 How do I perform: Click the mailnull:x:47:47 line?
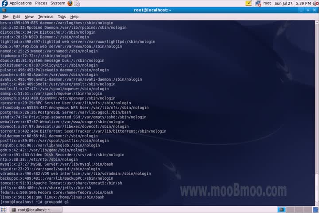coord(54,89)
